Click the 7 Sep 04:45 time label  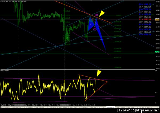(92, 105)
